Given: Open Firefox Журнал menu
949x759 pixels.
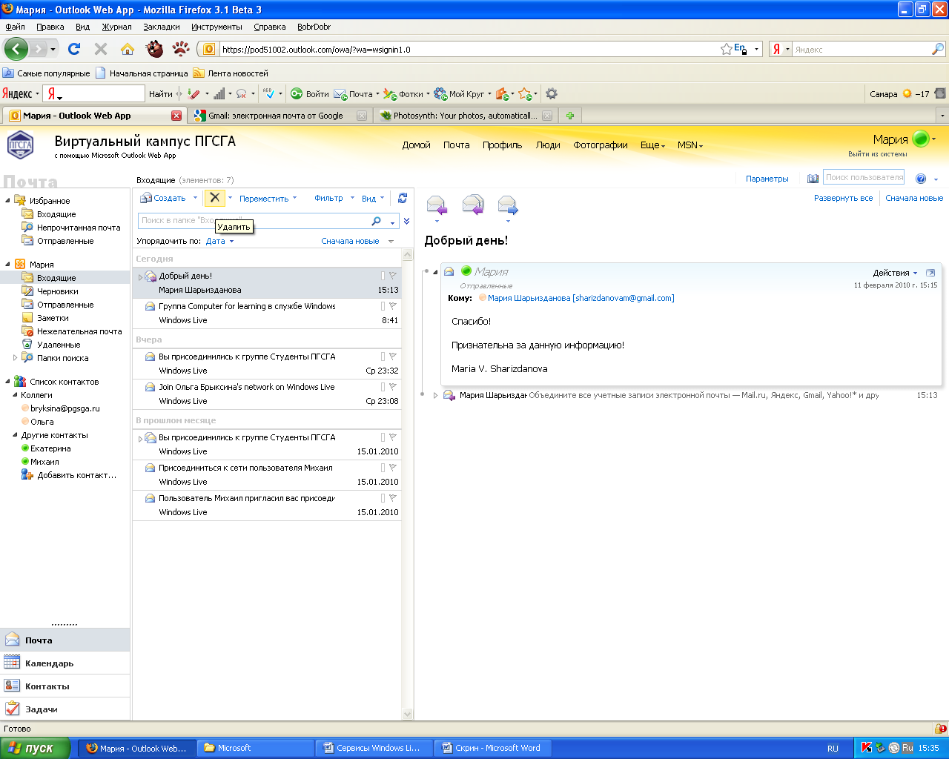Looking at the screenshot, I should [116, 27].
